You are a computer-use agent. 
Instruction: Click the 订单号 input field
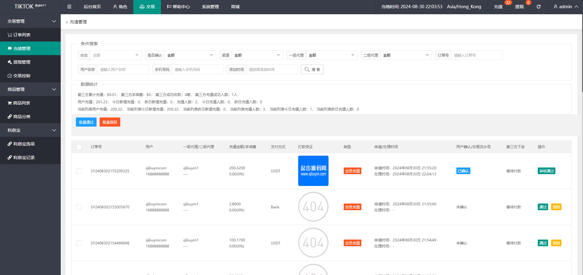tap(476, 55)
